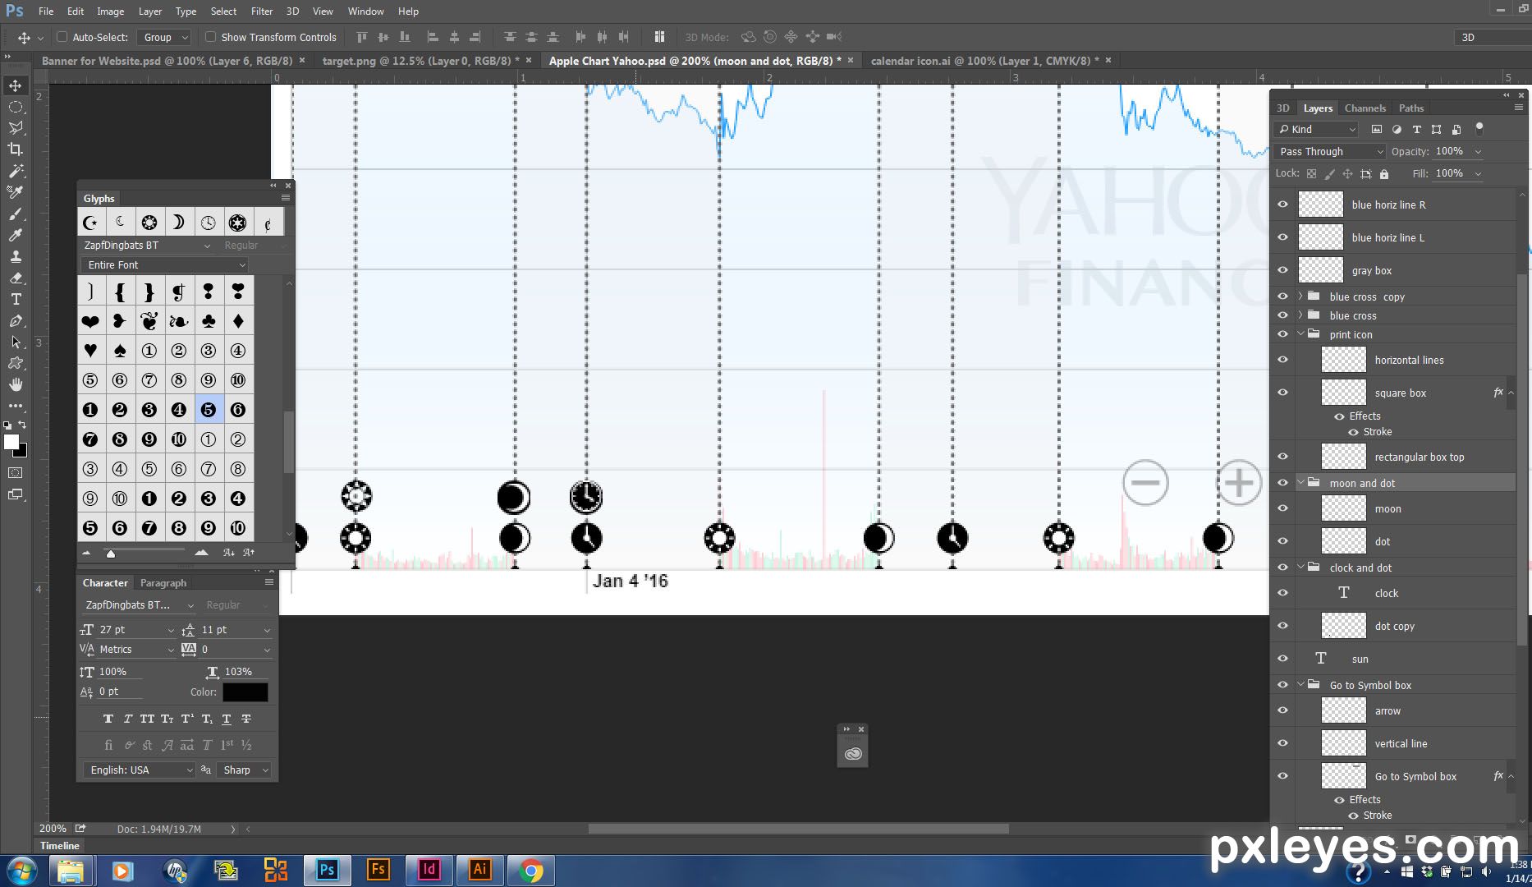1532x887 pixels.
Task: Select the Horizontal Type tool
Action: (16, 299)
